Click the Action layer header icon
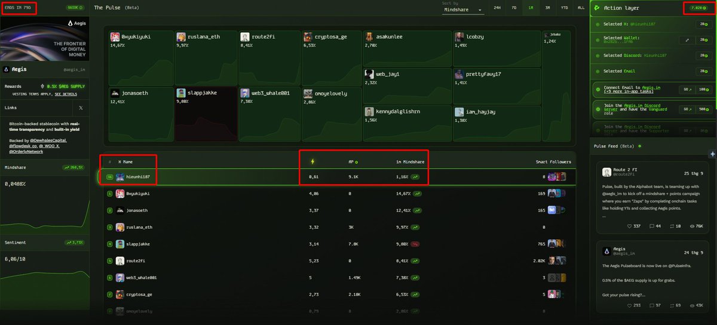Screen dimensions: 717x325 pyautogui.click(x=597, y=8)
